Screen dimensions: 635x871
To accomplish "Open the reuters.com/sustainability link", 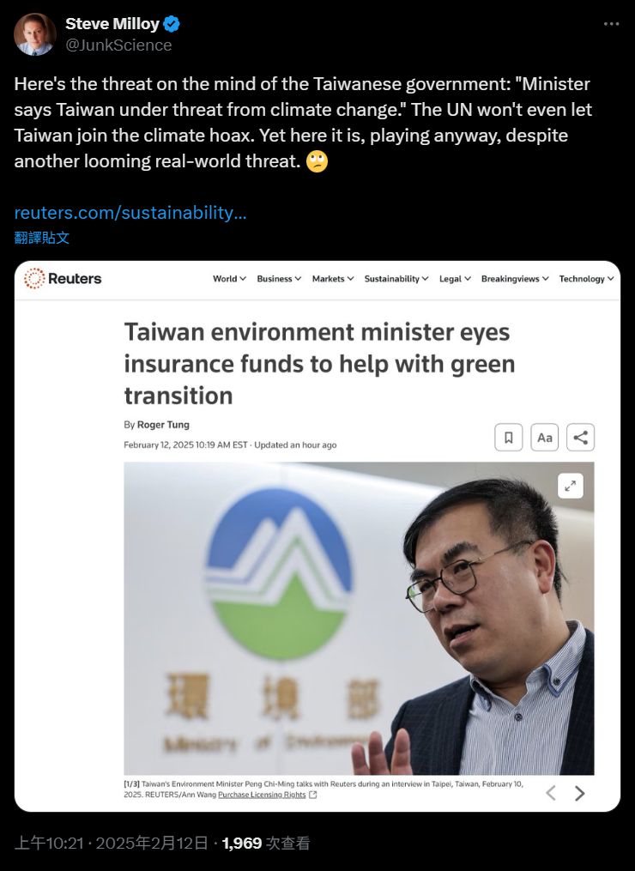I will pos(130,213).
